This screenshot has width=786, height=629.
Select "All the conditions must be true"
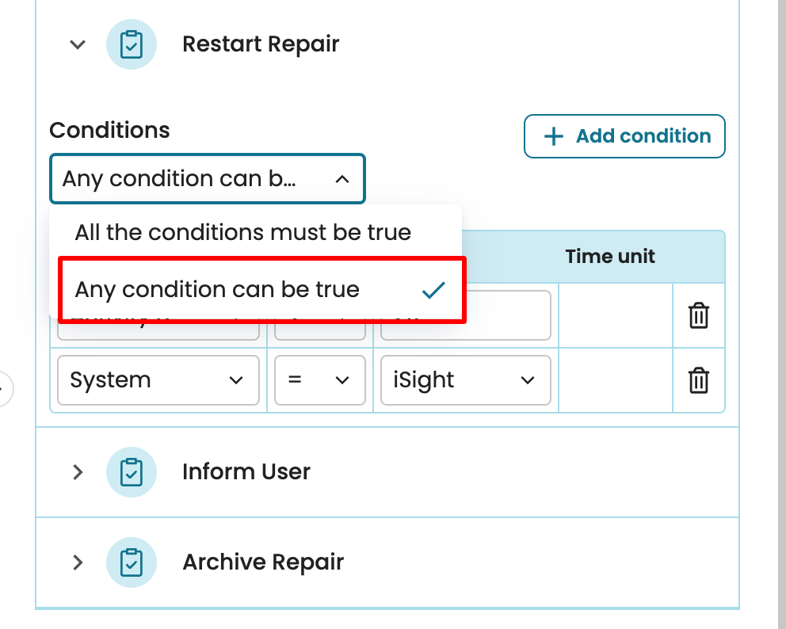pos(243,233)
